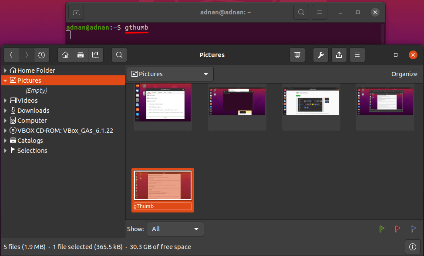The width and height of the screenshot is (424, 256).
Task: Go forward to next location in gThumb
Action: pos(27,55)
